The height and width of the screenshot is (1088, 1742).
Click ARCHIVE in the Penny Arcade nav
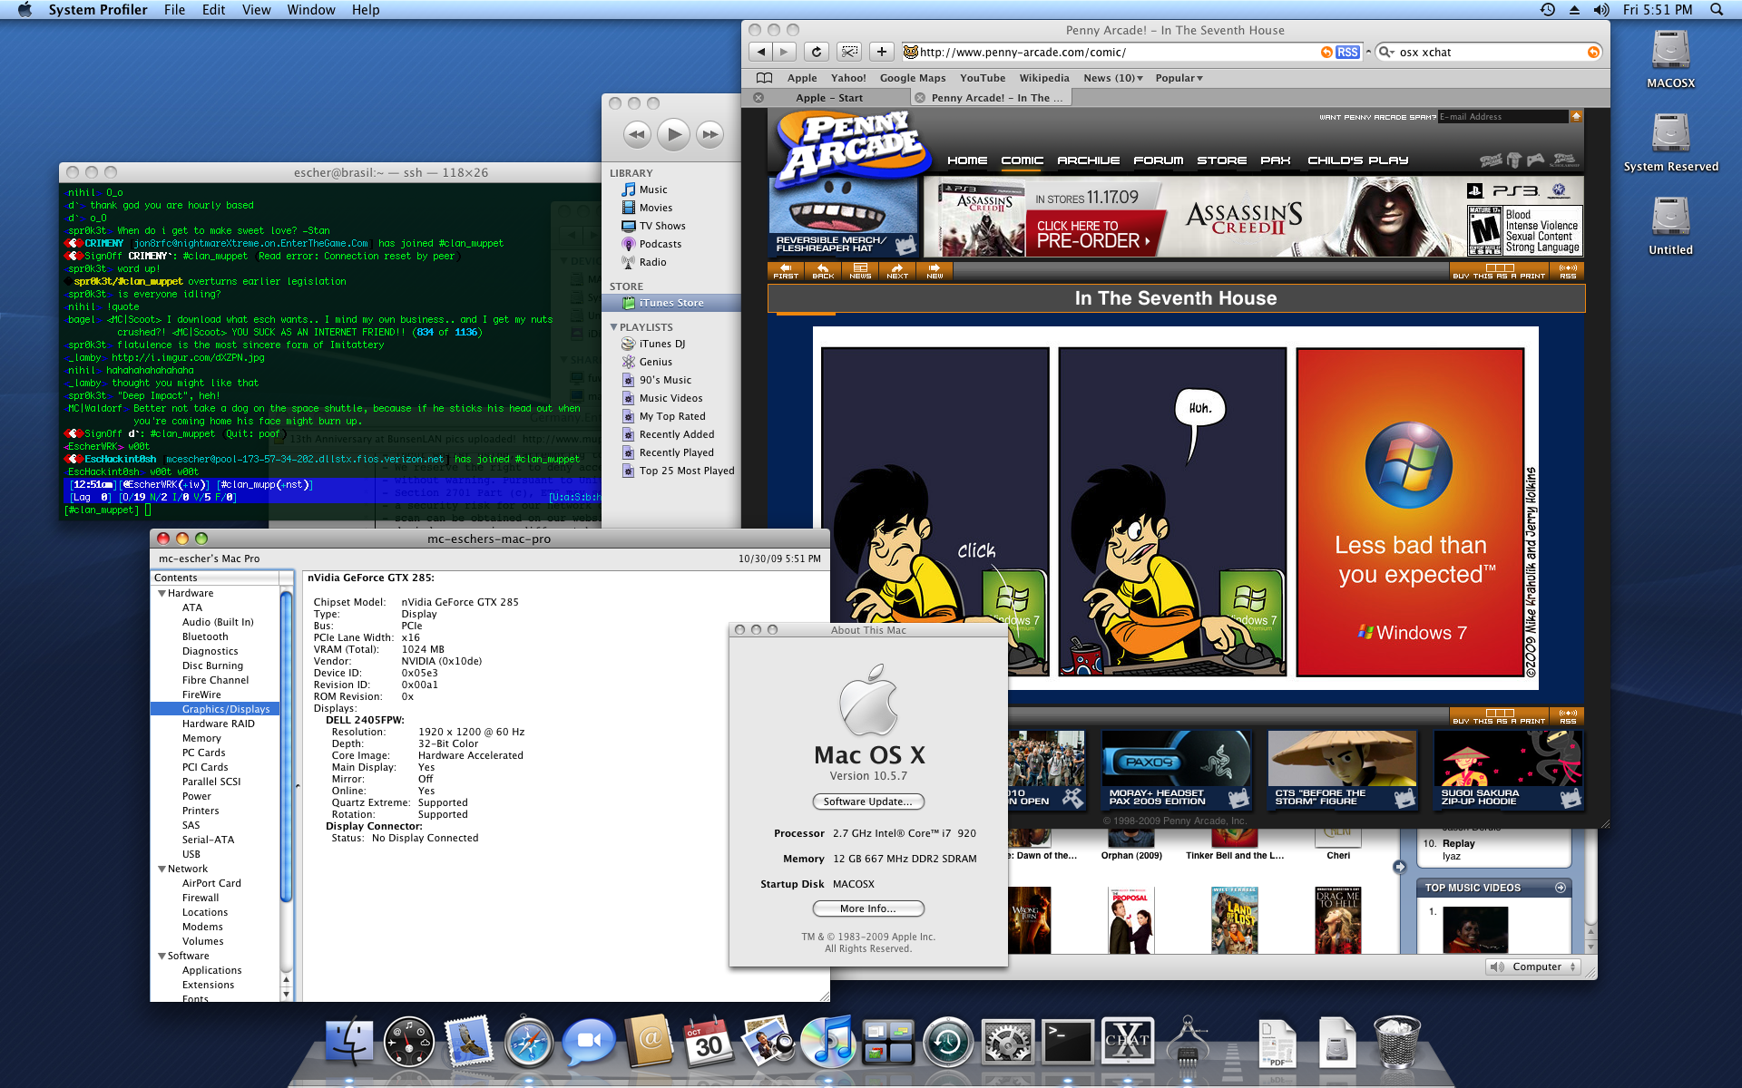pos(1089,160)
